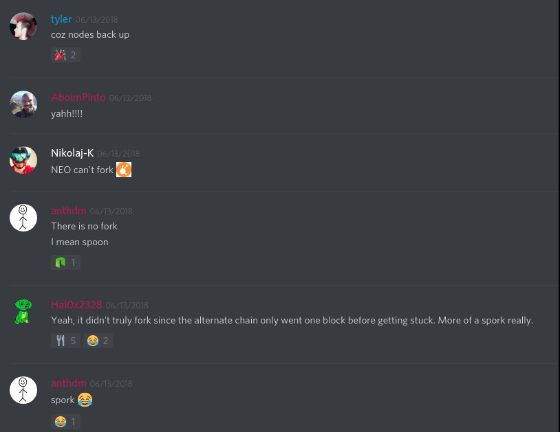Open the AboimPinto username
Viewport: 560px width, 432px height.
[x=78, y=98]
